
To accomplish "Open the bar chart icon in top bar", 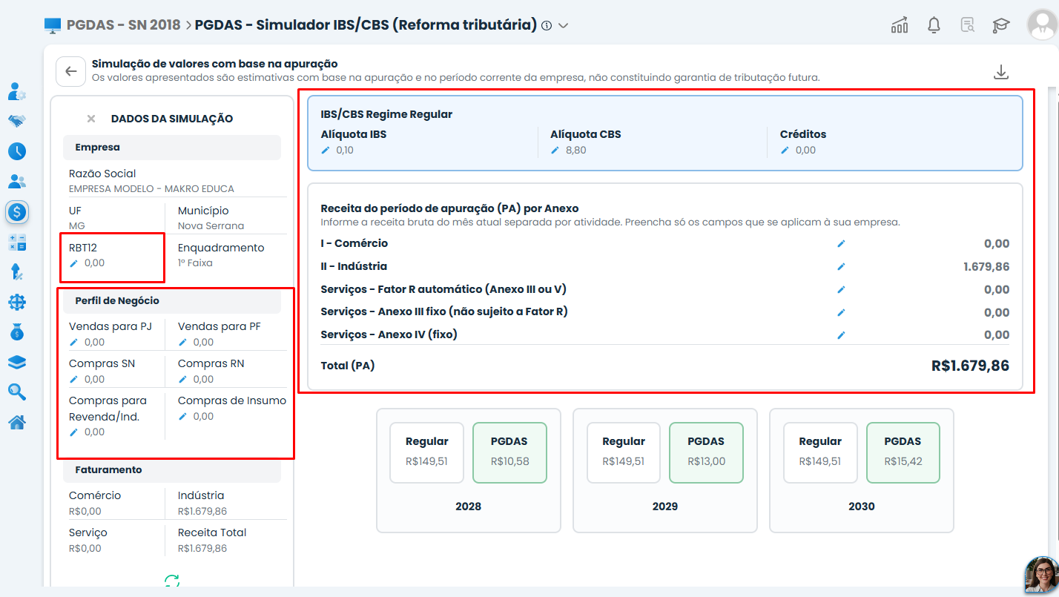I will tap(900, 25).
